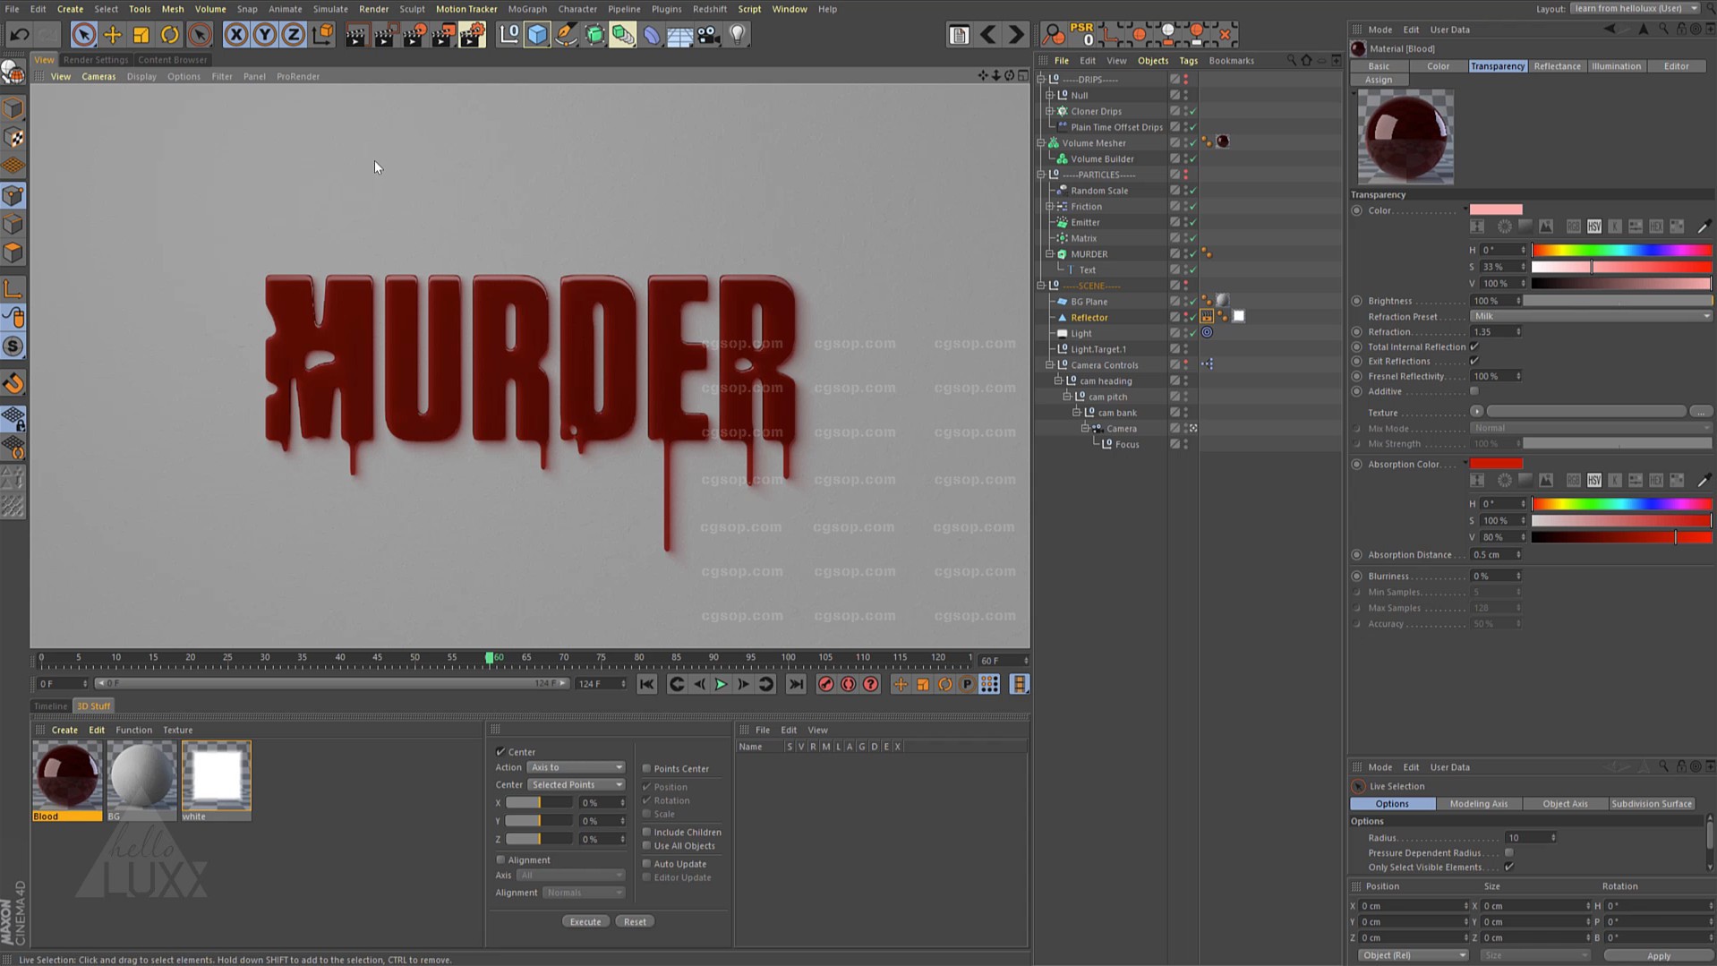Activate the Rotate tool icon

(x=170, y=35)
